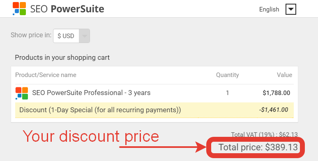Click the Product/Service name column header
318x161 pixels.
(x=46, y=75)
